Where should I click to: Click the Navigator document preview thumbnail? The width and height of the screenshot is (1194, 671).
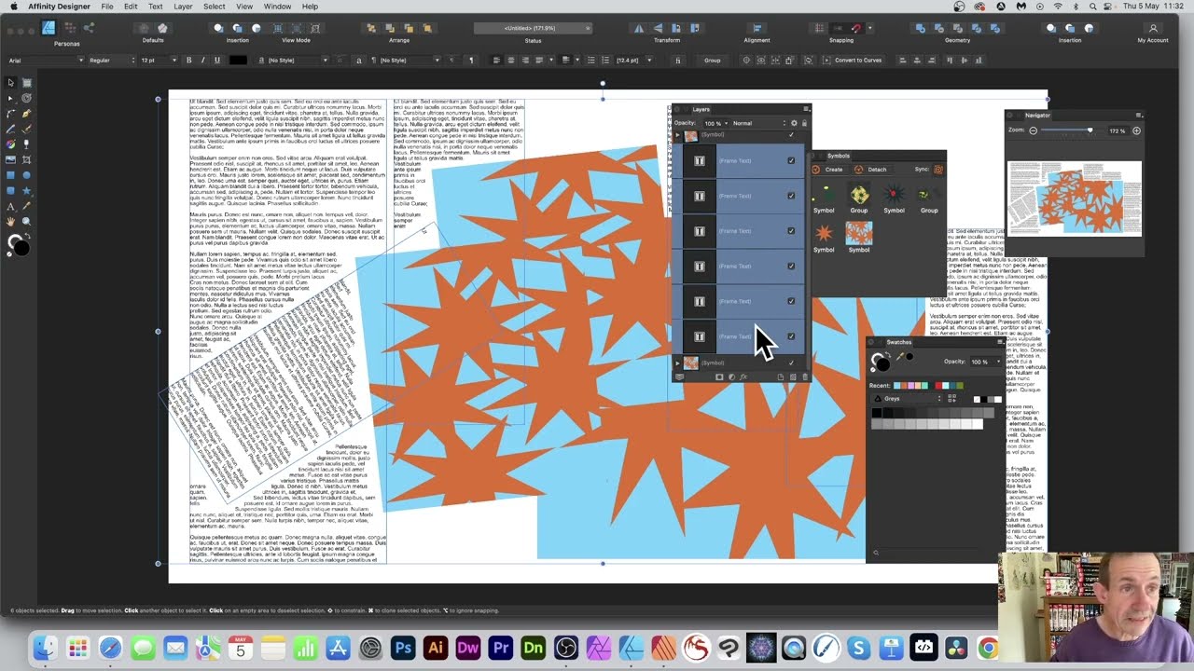1075,199
